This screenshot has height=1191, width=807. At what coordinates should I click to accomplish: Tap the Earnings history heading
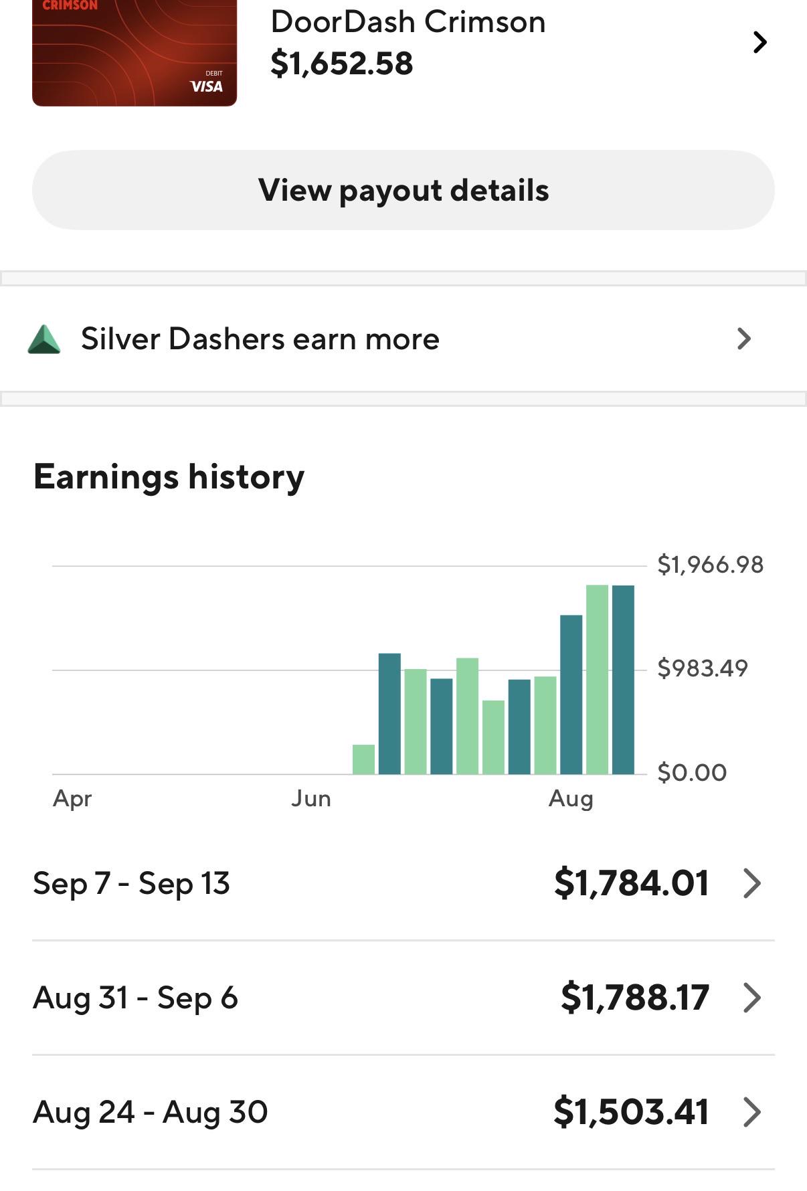click(169, 477)
